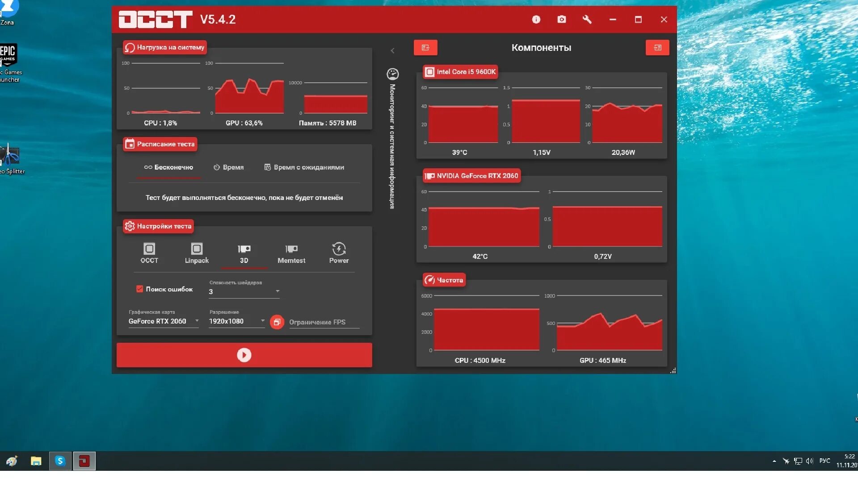Select the Время с ожиданиями schedule tab
The width and height of the screenshot is (858, 482).
(x=304, y=167)
